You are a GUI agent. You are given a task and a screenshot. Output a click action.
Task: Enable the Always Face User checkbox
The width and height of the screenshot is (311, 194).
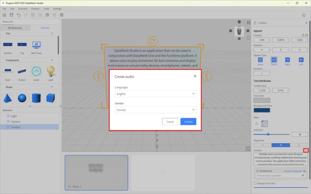(x=255, y=183)
